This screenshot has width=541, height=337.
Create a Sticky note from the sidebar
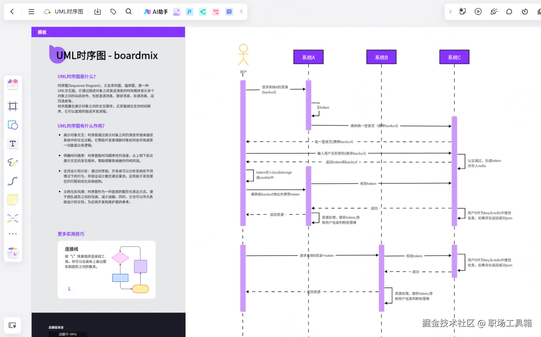click(13, 199)
